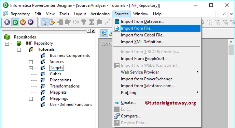Open the Profiling submenu
This screenshot has height=128, width=235.
(x=157, y=93)
